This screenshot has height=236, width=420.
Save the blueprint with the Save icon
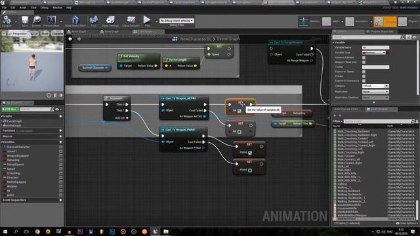coord(25,21)
